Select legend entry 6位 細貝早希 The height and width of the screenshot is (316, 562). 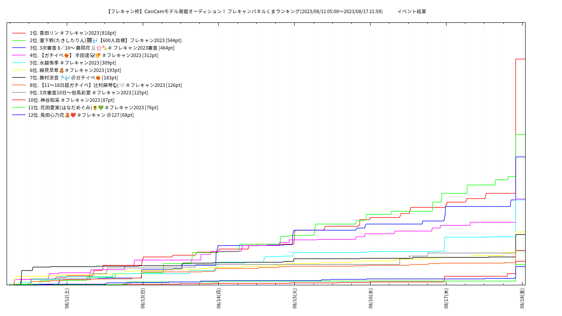click(75, 70)
